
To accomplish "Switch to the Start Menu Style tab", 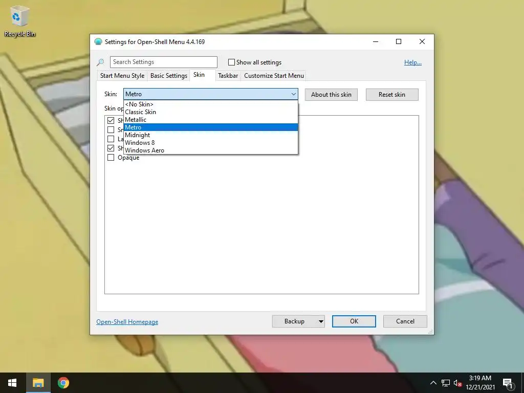I will 122,76.
